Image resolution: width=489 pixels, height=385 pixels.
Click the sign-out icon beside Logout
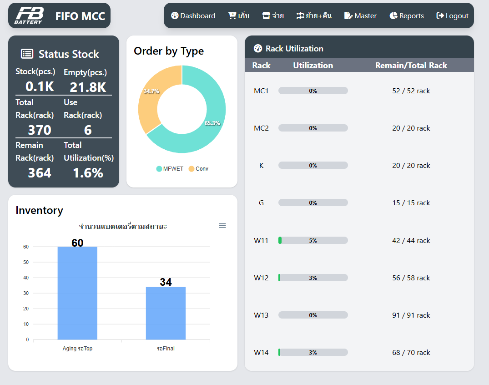pyautogui.click(x=440, y=15)
